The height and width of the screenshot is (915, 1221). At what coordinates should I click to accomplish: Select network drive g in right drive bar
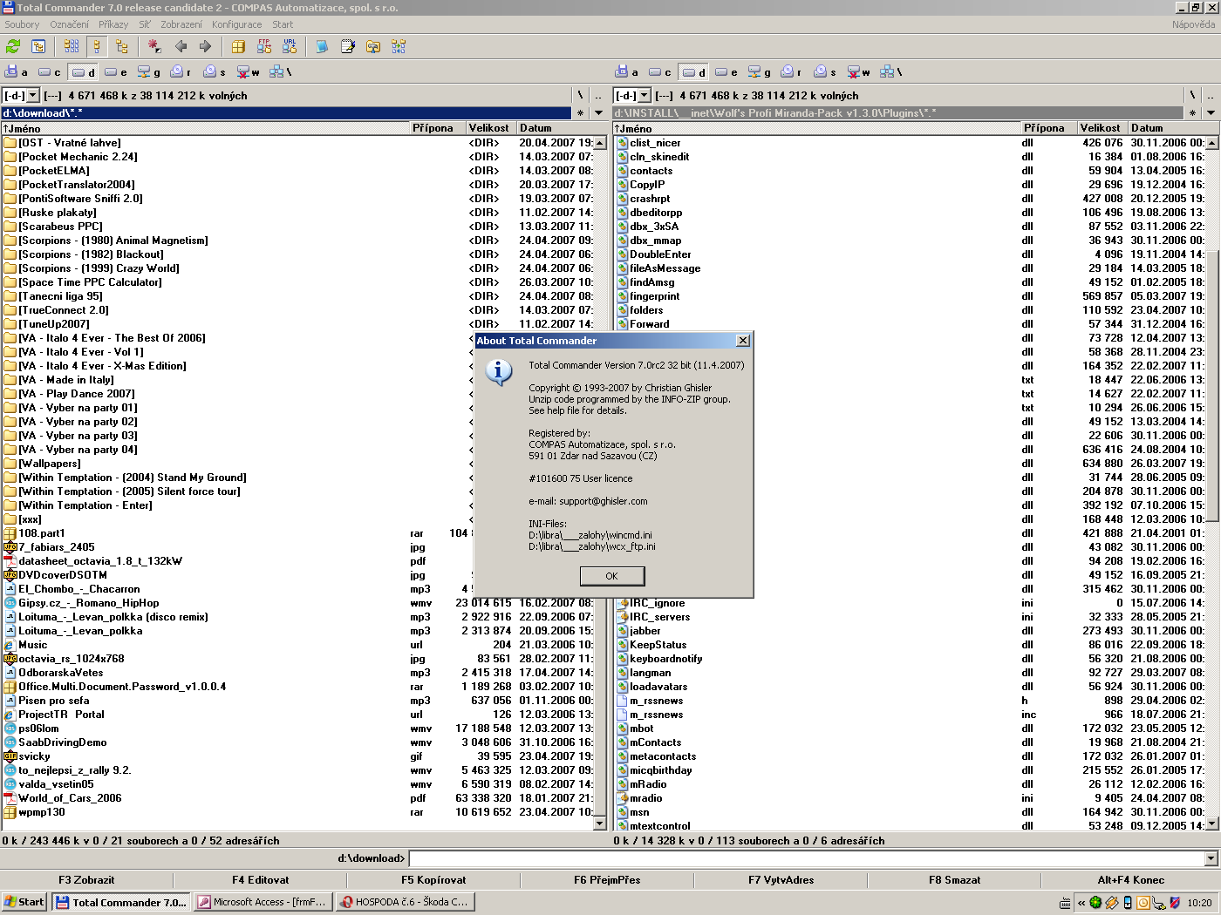point(760,72)
